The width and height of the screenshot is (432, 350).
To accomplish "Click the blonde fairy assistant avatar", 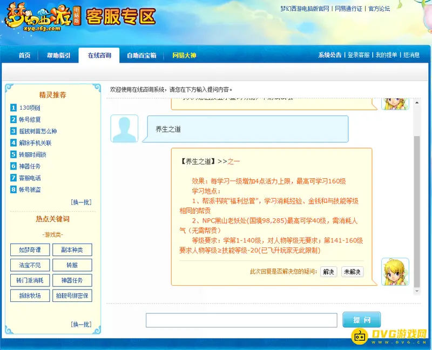I will click(x=395, y=272).
